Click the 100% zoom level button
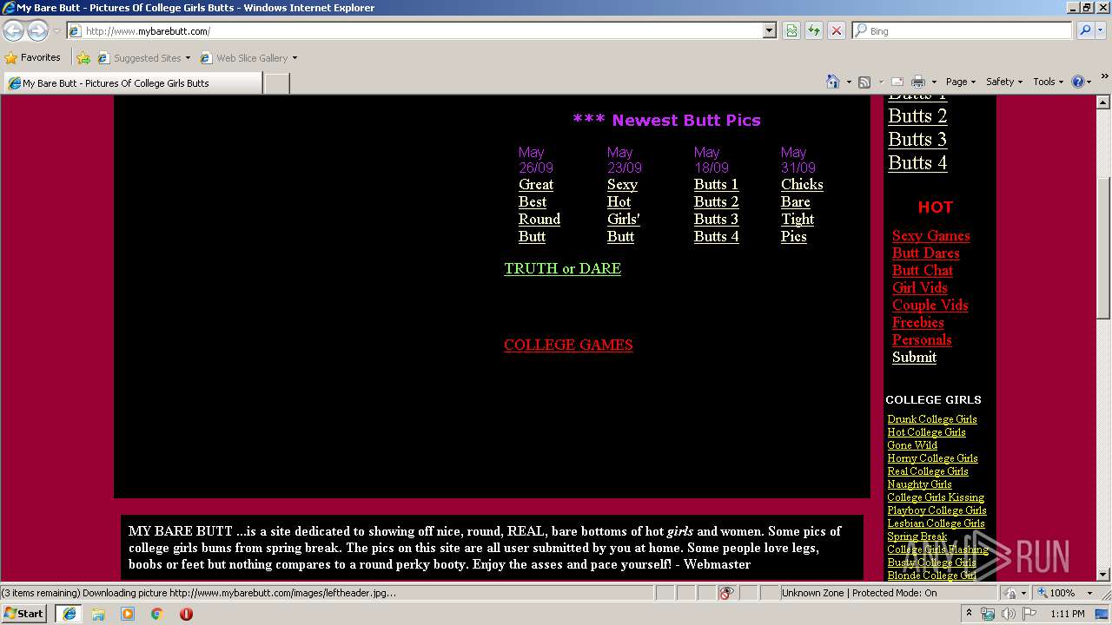1112x625 pixels. click(x=1056, y=593)
